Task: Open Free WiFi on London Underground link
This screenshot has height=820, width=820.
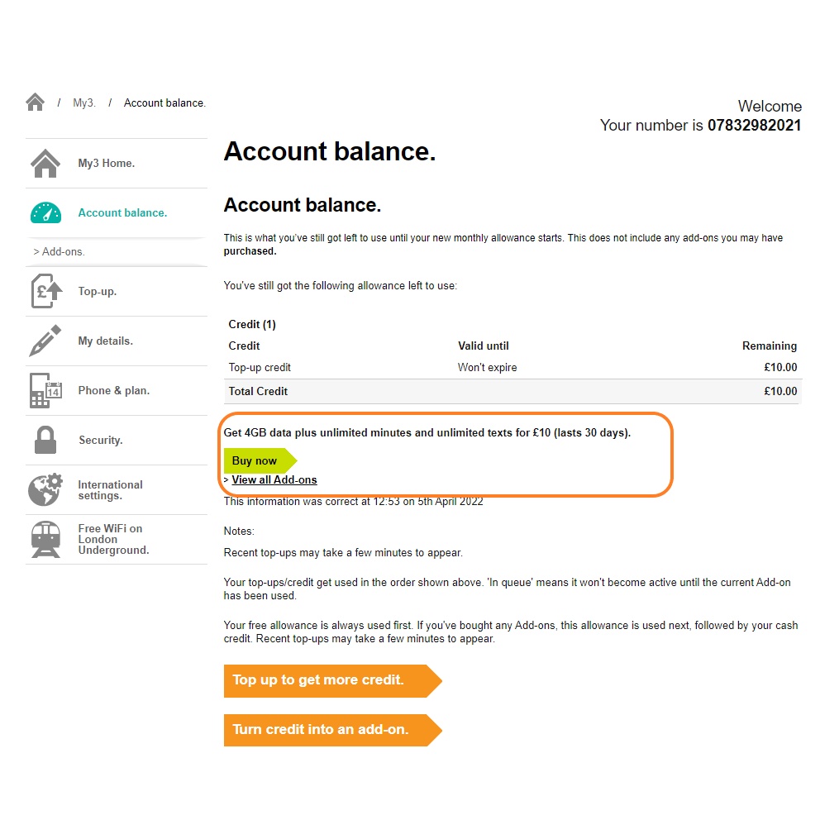Action: pyautogui.click(x=113, y=540)
